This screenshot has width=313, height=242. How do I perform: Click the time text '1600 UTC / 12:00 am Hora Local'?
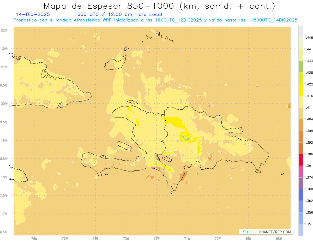tap(118, 14)
